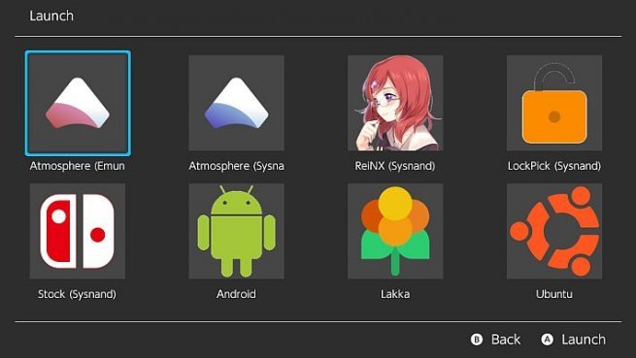636x358 pixels.
Task: Click the "Android" text label
Action: [237, 294]
